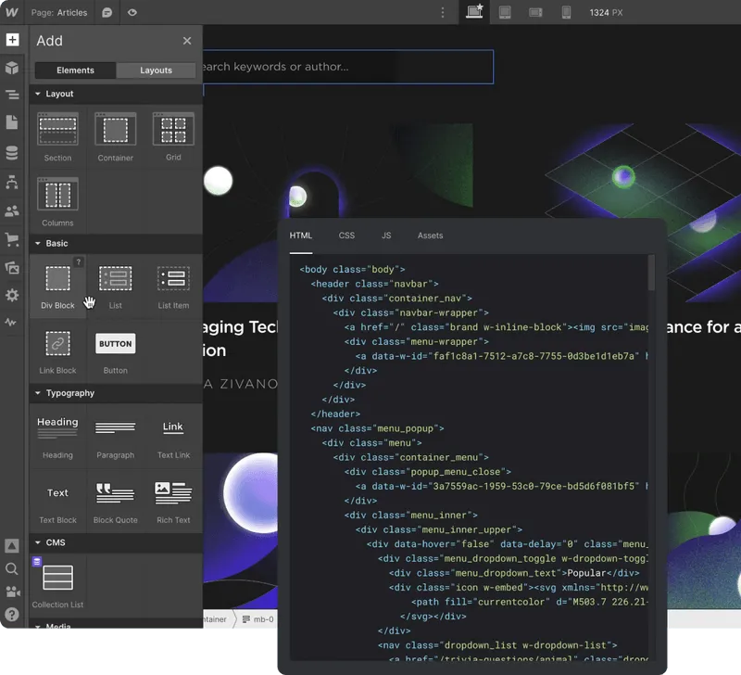
Task: Open the comments icon in top bar
Action: 107,13
